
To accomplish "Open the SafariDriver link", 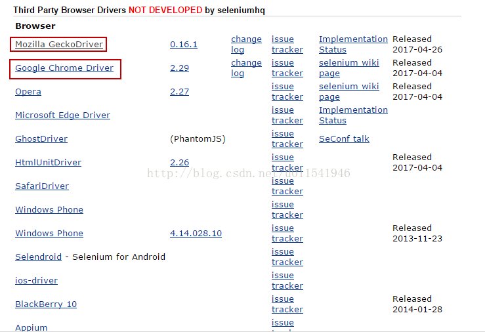I will [42, 186].
